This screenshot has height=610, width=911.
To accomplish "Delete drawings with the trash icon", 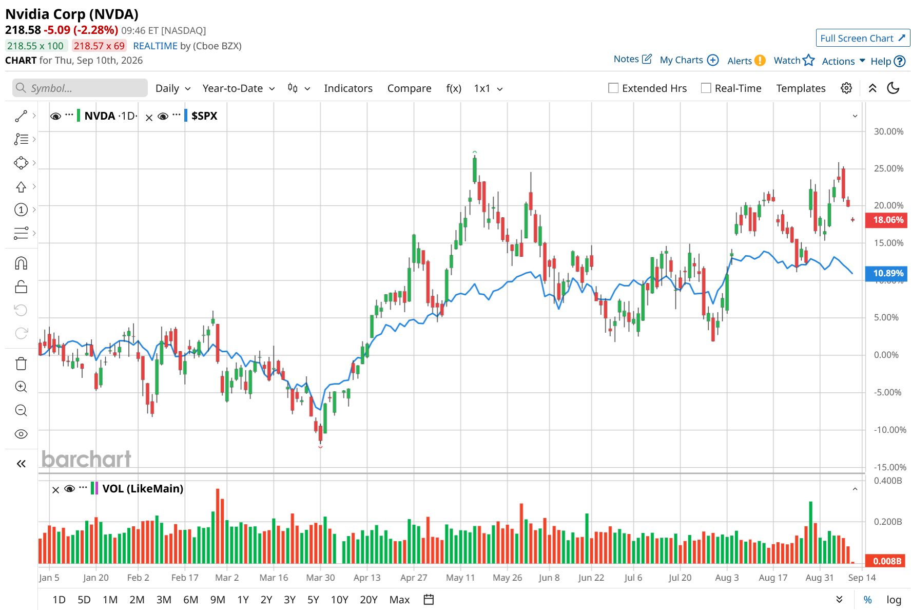I will tap(21, 364).
